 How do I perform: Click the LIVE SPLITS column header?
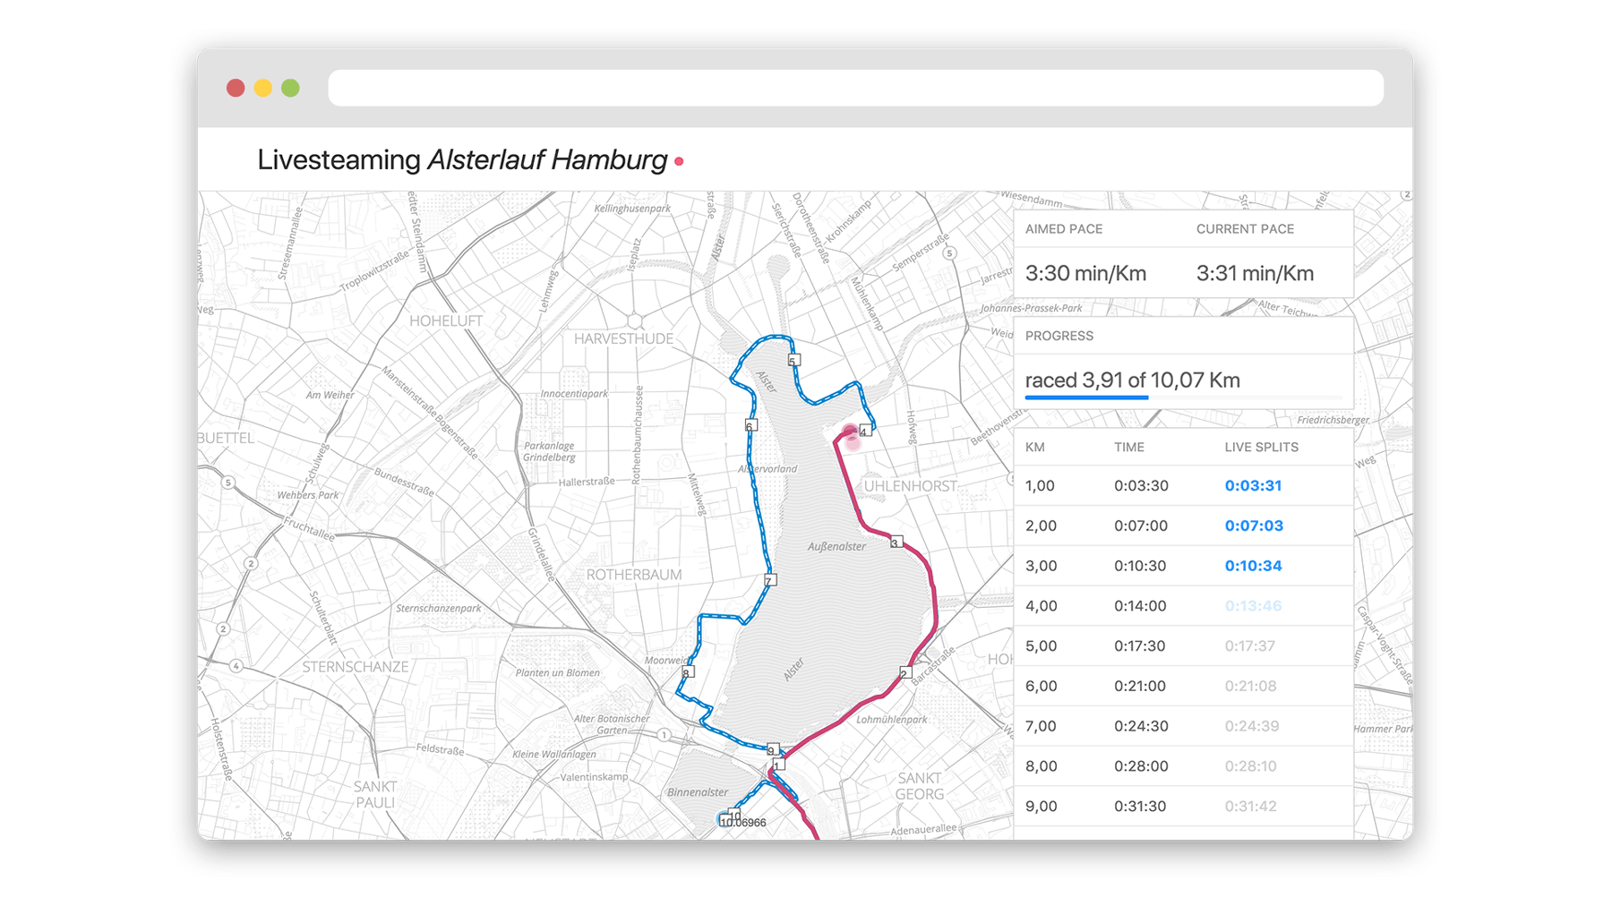pyautogui.click(x=1261, y=447)
